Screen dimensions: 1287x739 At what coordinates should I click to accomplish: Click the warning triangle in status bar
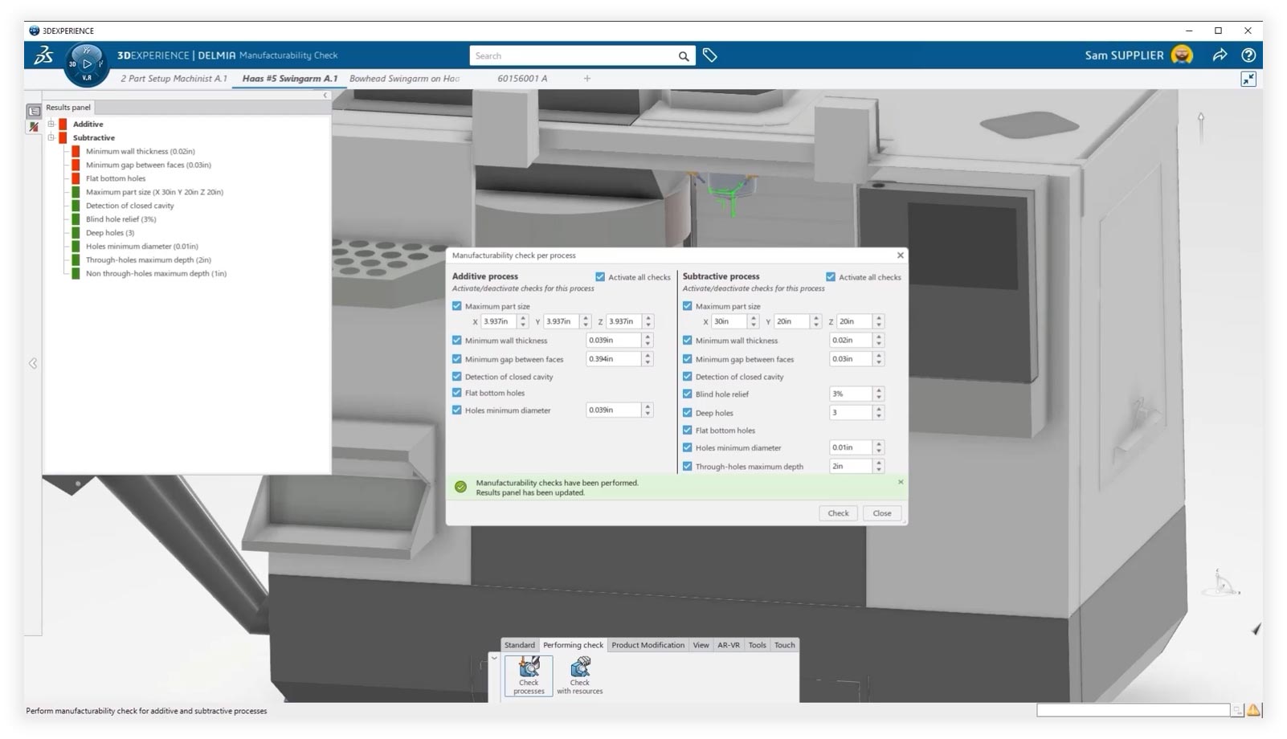[1254, 710]
